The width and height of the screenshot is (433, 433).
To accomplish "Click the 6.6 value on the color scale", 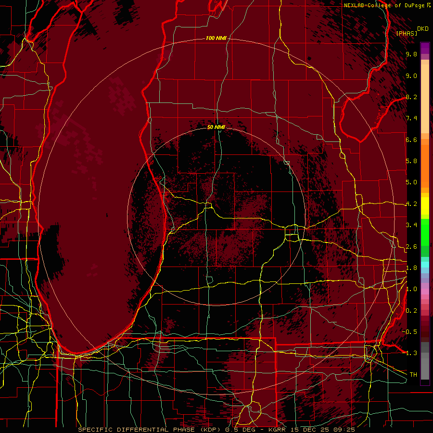I will coord(411,140).
